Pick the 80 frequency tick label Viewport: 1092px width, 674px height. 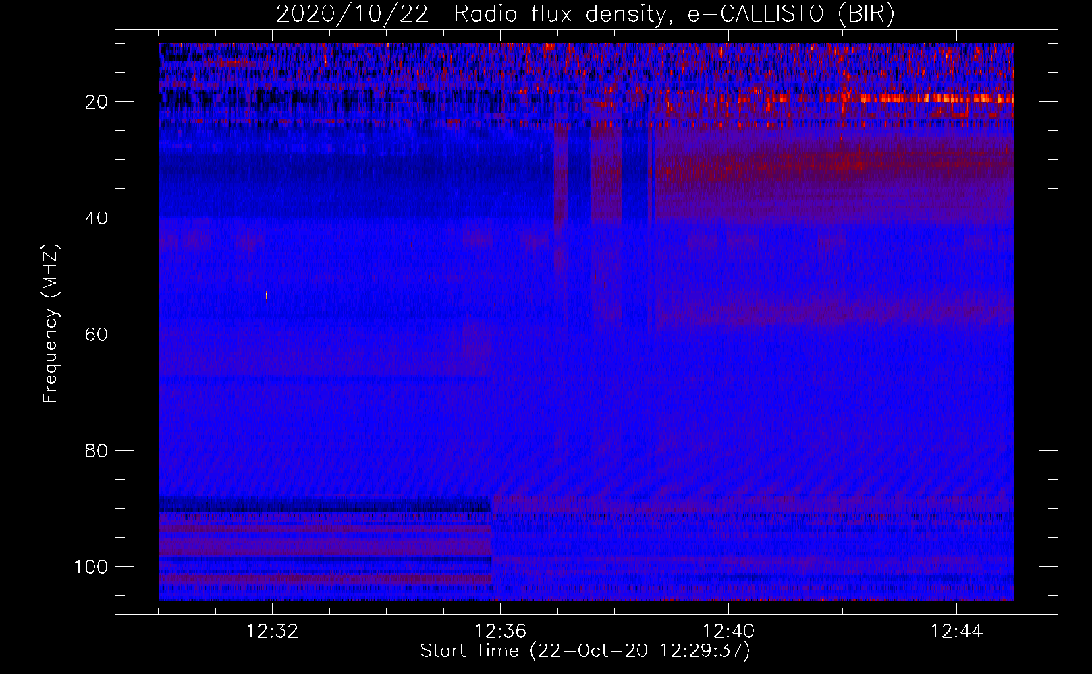(x=97, y=451)
